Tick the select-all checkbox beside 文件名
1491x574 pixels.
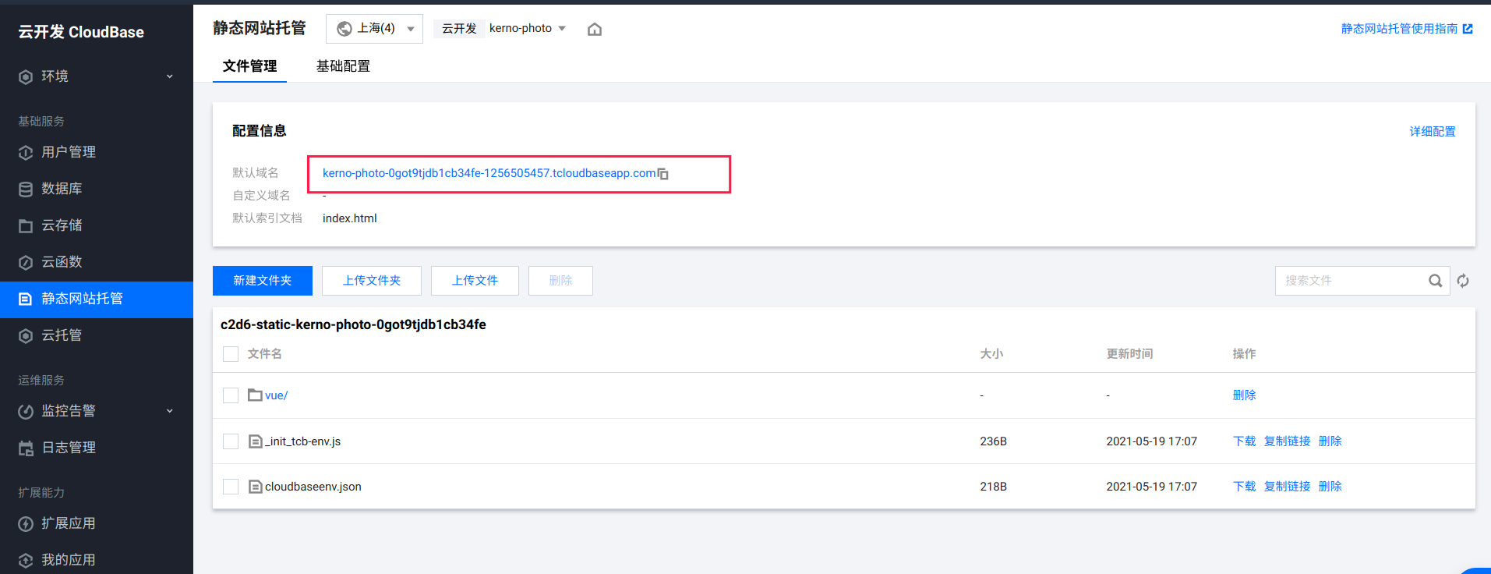coord(231,354)
